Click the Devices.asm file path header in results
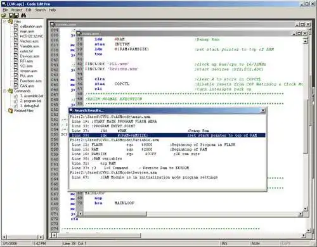 (113, 172)
